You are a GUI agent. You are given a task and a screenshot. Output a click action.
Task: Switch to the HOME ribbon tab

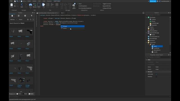29,1
